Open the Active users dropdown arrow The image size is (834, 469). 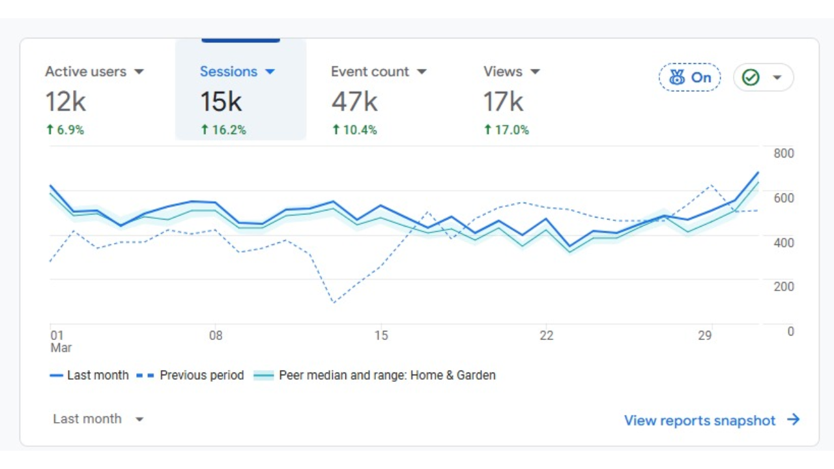click(139, 72)
